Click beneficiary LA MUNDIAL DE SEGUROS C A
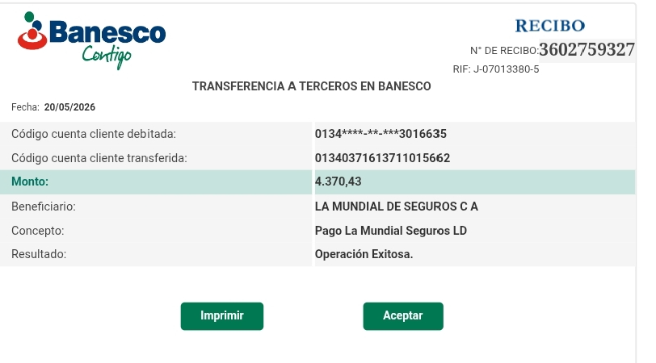The width and height of the screenshot is (656, 363). click(x=396, y=207)
